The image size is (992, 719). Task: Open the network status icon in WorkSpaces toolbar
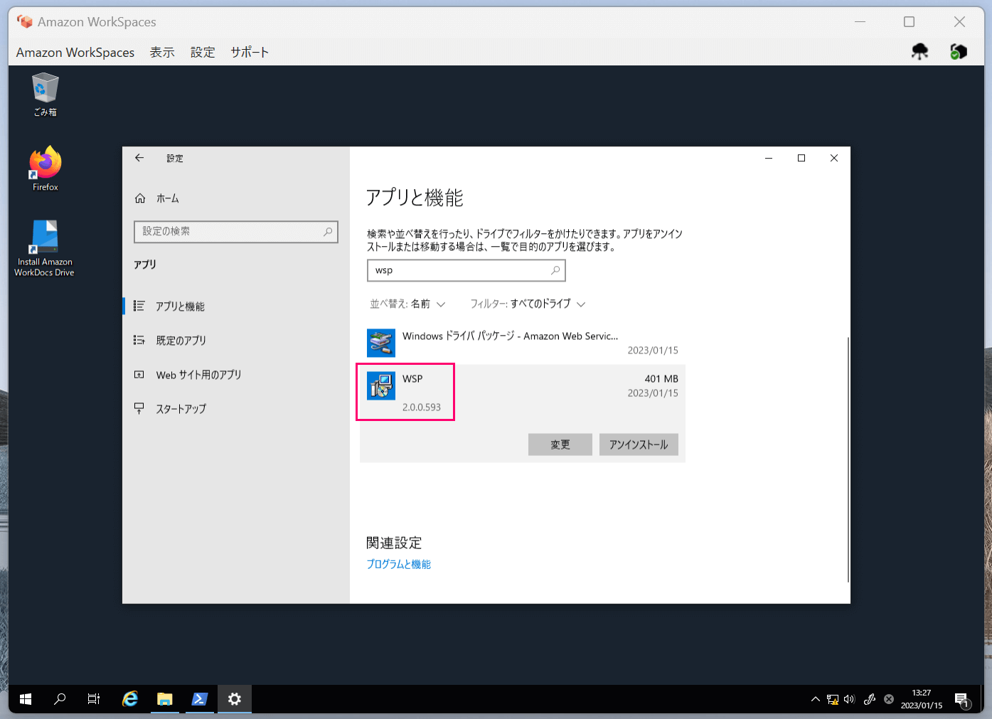[x=919, y=50]
